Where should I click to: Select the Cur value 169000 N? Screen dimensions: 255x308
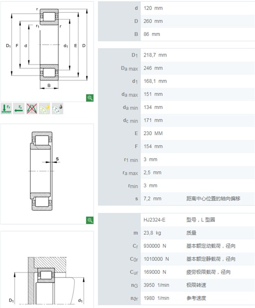(x=155, y=272)
